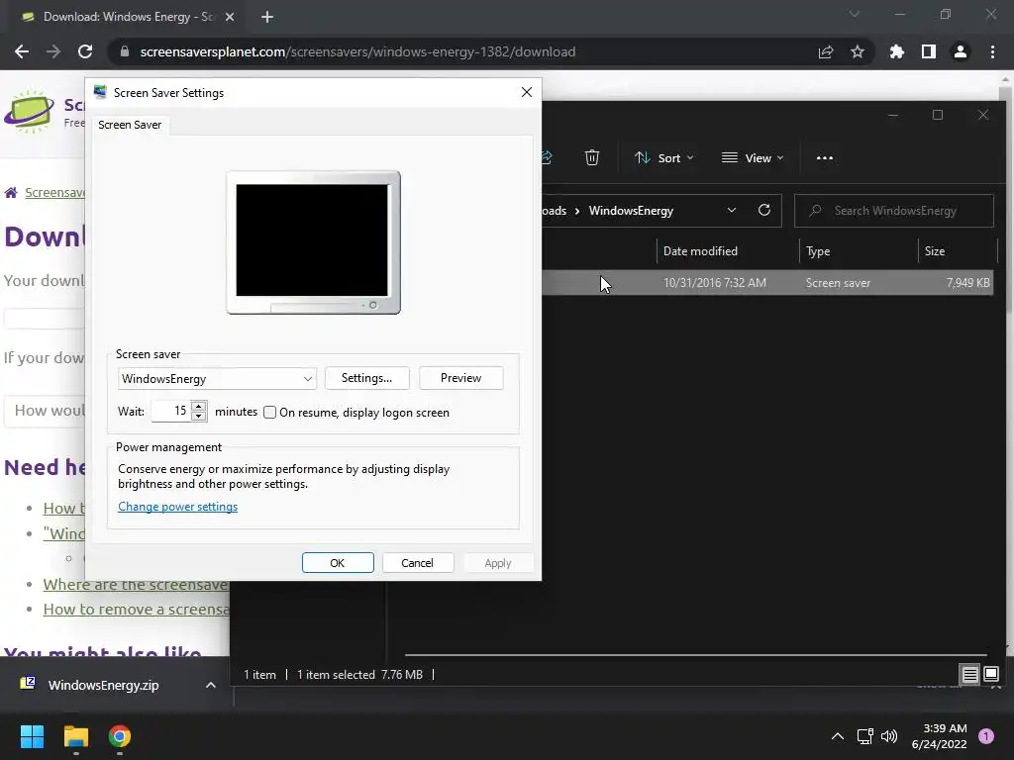Click the Share icon in File Explorer toolbar

547,157
